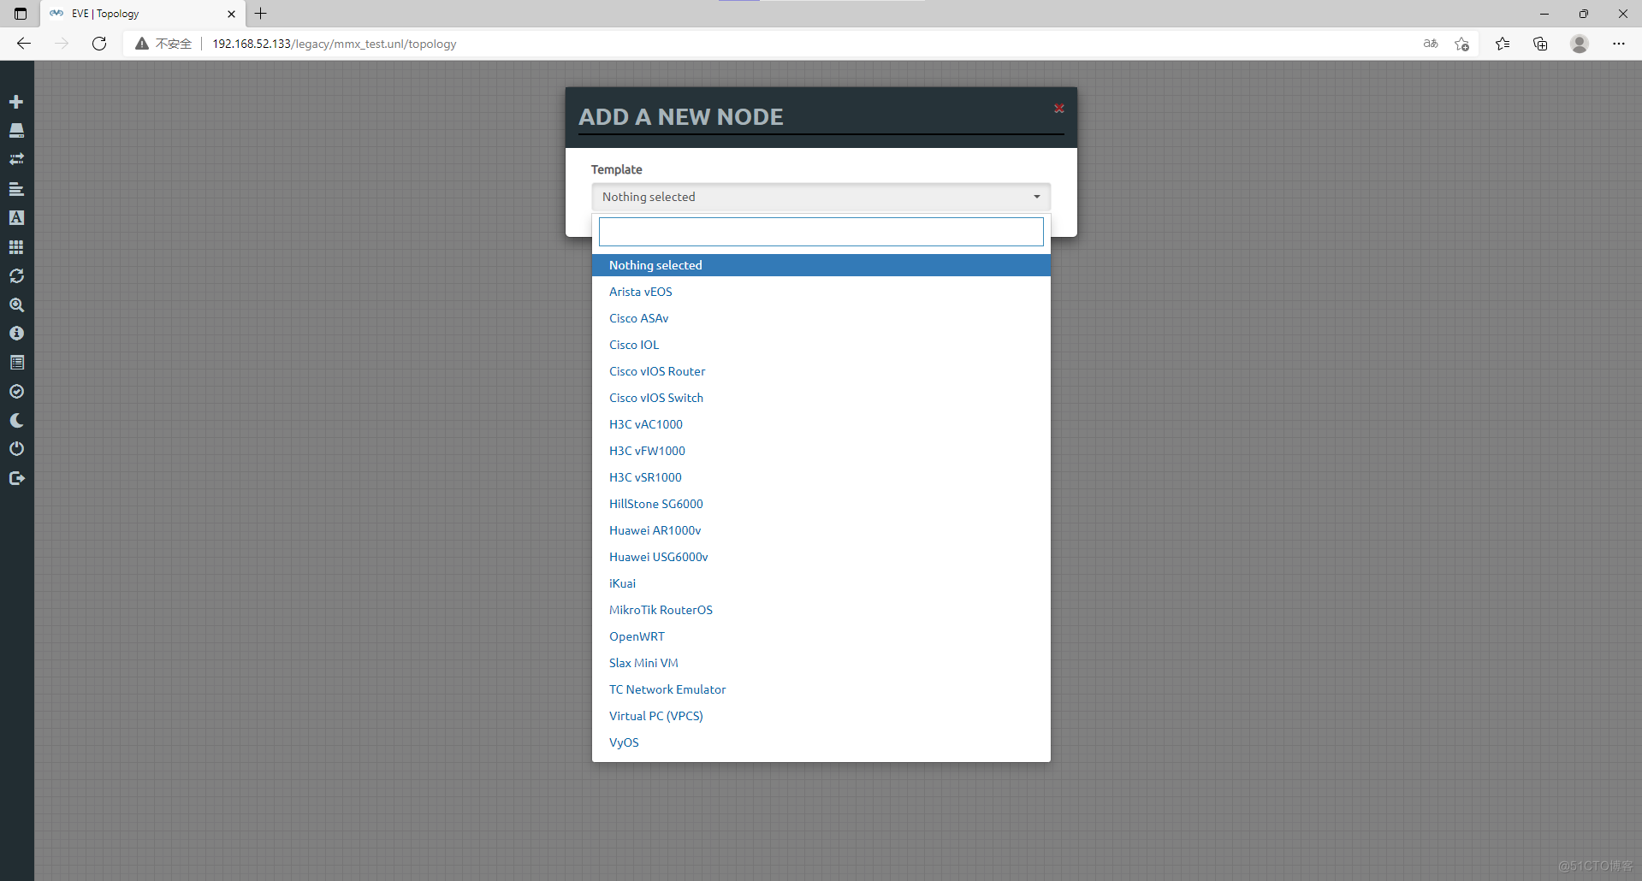Image resolution: width=1642 pixels, height=881 pixels.
Task: Pick H3C vSR1000 from list
Action: tap(821, 477)
